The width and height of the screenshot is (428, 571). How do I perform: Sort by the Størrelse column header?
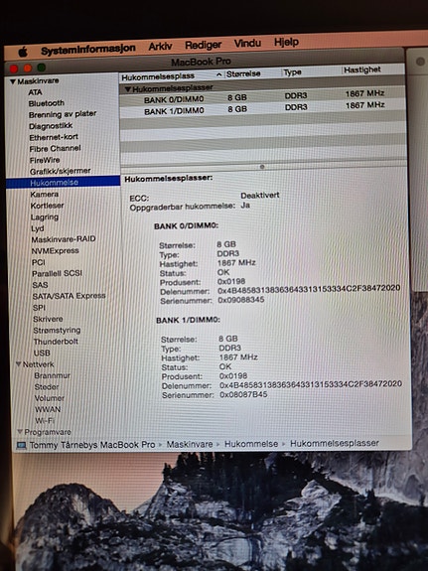tap(243, 73)
